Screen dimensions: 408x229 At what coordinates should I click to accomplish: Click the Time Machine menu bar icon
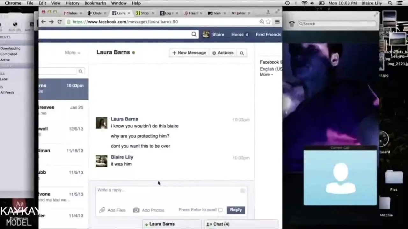pos(287,3)
